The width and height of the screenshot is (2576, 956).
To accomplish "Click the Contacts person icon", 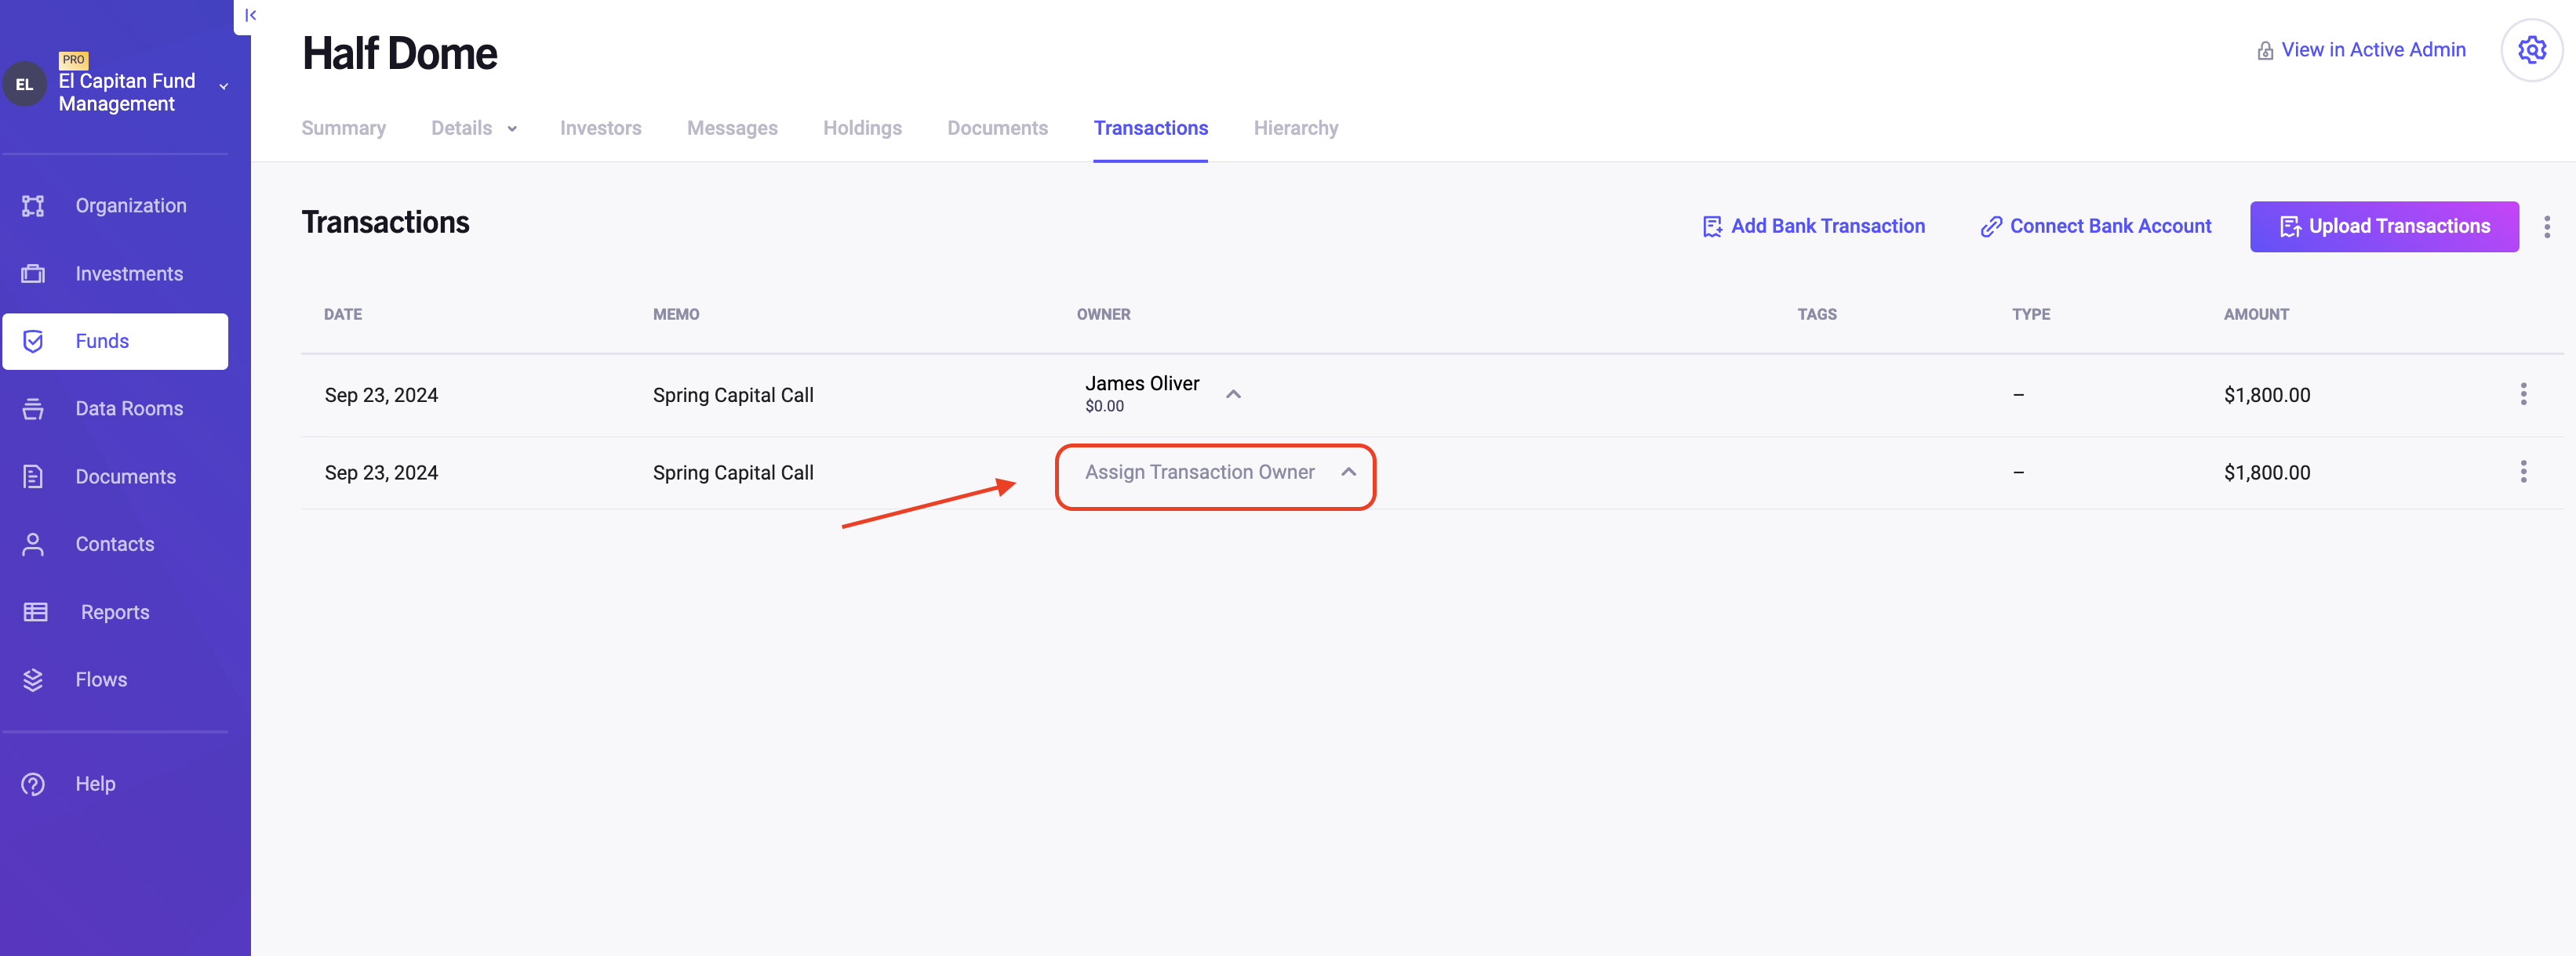I will pyautogui.click(x=33, y=545).
